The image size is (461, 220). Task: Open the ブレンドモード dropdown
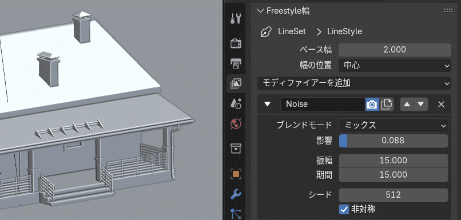(394, 125)
